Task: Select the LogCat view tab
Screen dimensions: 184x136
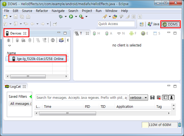Action: pos(15,87)
